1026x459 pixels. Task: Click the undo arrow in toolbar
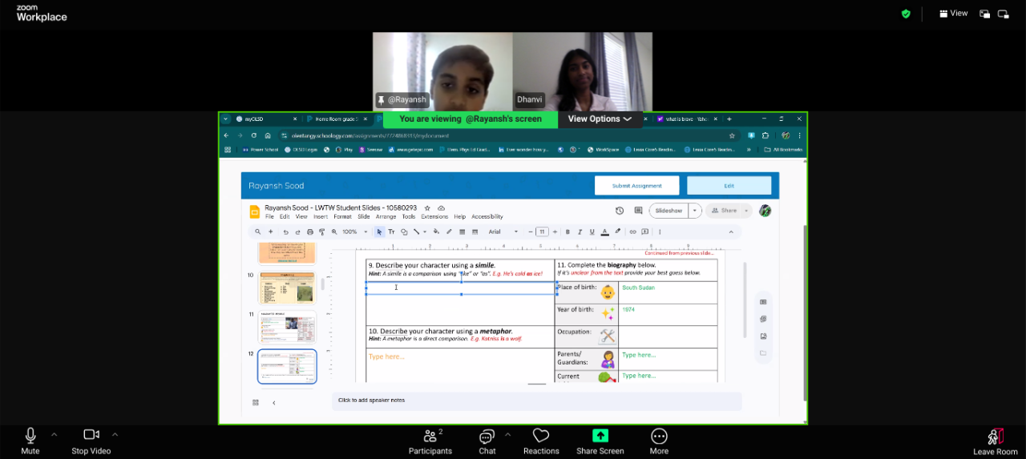[x=285, y=232]
